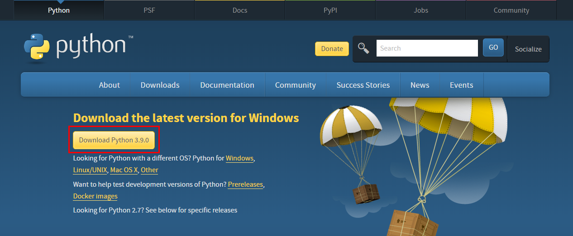Viewport: 573px width, 236px height.
Task: Follow the Mac OS X link
Action: [x=124, y=170]
